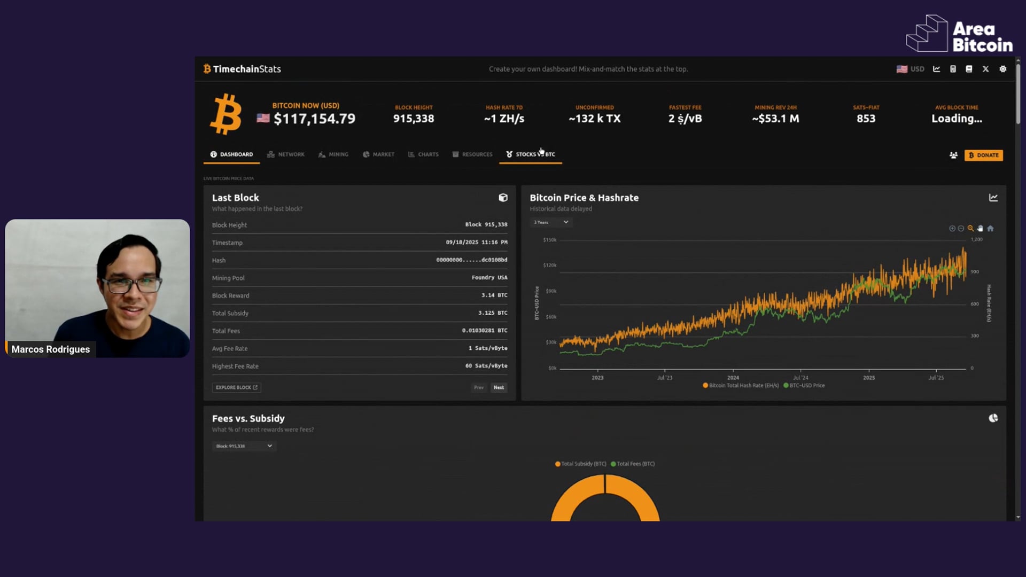Open the 3 Years timeframe dropdown
1026x577 pixels.
click(x=551, y=222)
